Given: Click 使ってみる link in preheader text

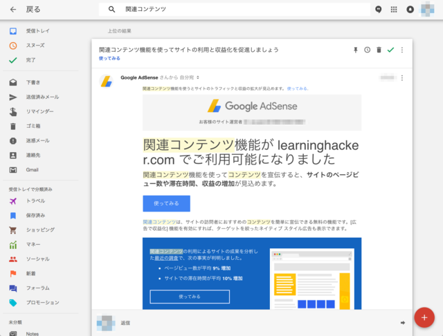Looking at the screenshot, I should pos(298,88).
